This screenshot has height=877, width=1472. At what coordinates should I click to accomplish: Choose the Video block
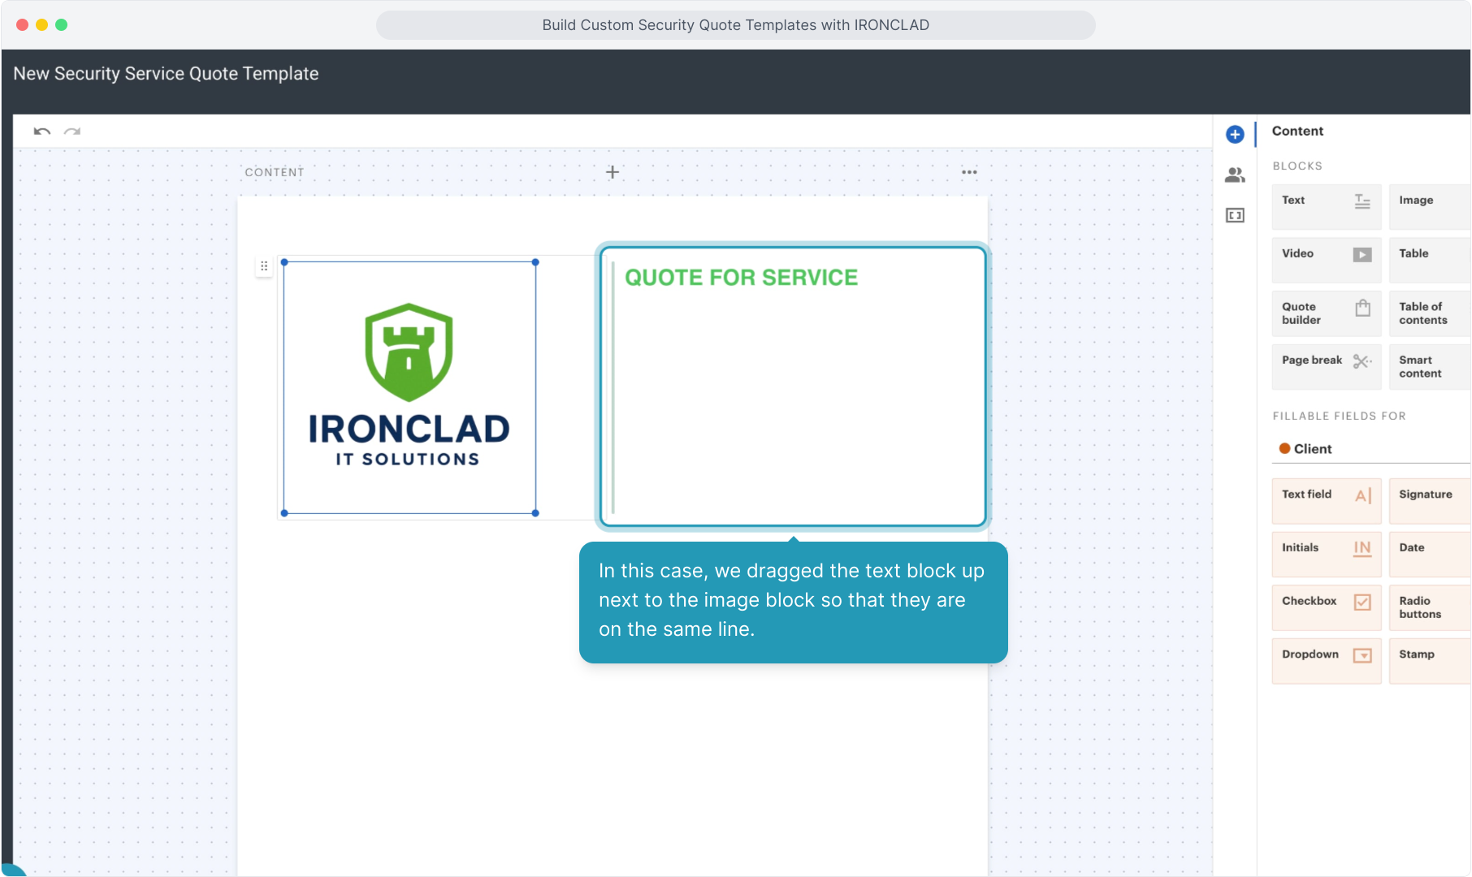point(1326,260)
